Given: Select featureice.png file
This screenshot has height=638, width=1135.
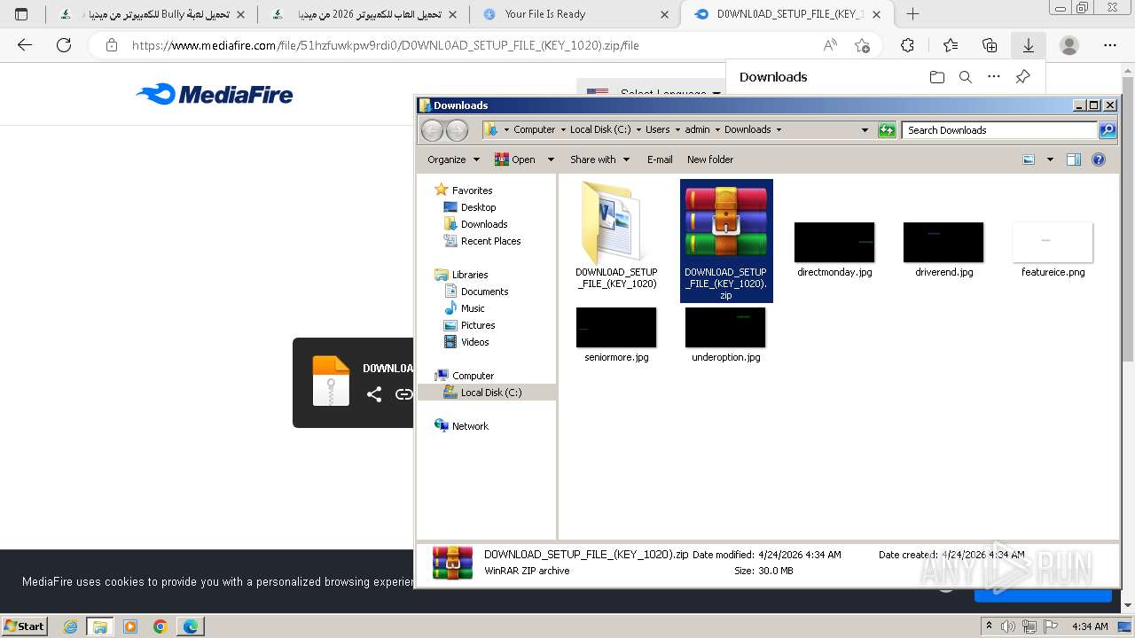Looking at the screenshot, I should click(x=1053, y=249).
